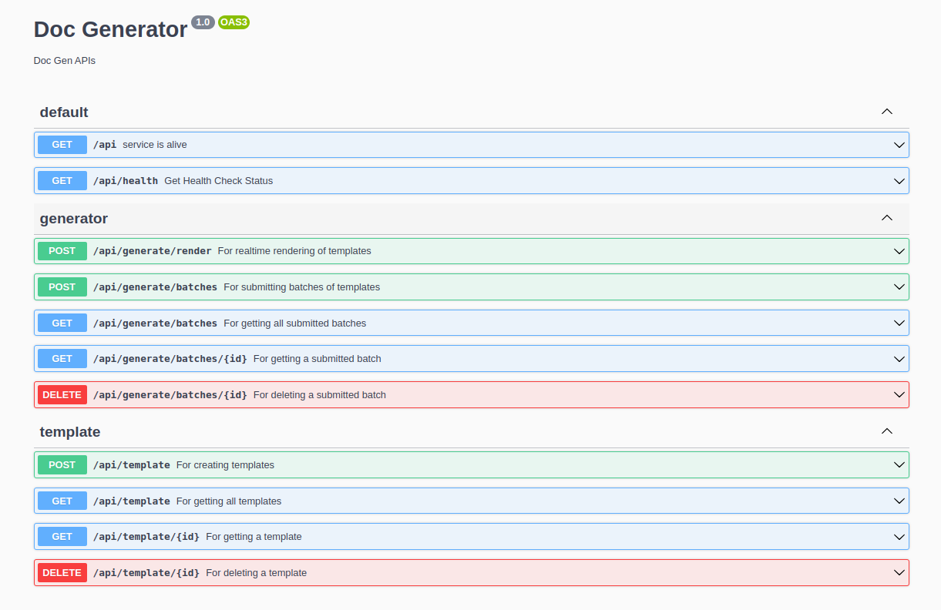Collapse the generator section chevron
The width and height of the screenshot is (941, 610).
[886, 218]
